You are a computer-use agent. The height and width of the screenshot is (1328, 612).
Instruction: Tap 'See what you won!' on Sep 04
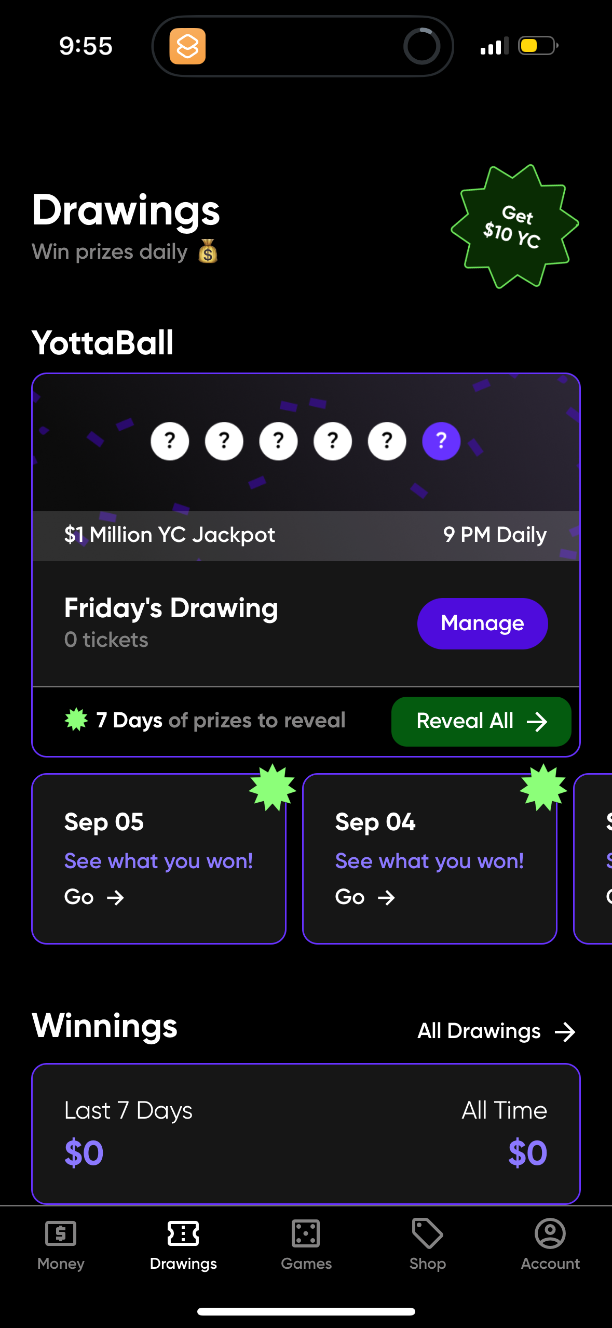tap(429, 861)
